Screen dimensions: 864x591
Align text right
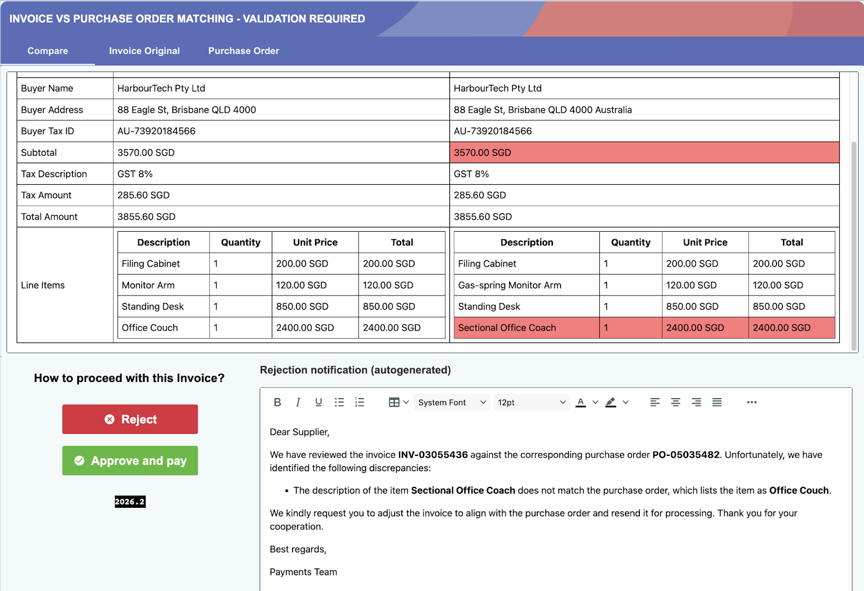click(x=697, y=402)
